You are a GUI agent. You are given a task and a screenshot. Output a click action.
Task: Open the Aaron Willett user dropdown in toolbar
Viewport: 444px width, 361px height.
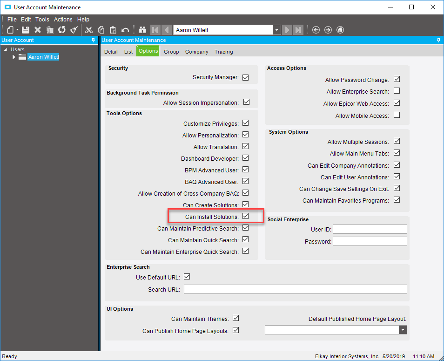(x=276, y=30)
